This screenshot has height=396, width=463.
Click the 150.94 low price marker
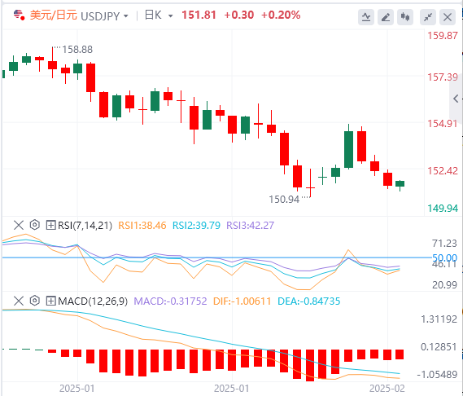point(284,200)
